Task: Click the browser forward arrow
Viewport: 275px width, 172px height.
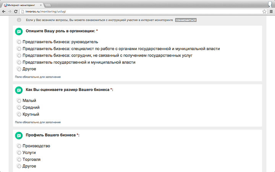Action: pyautogui.click(x=10, y=11)
